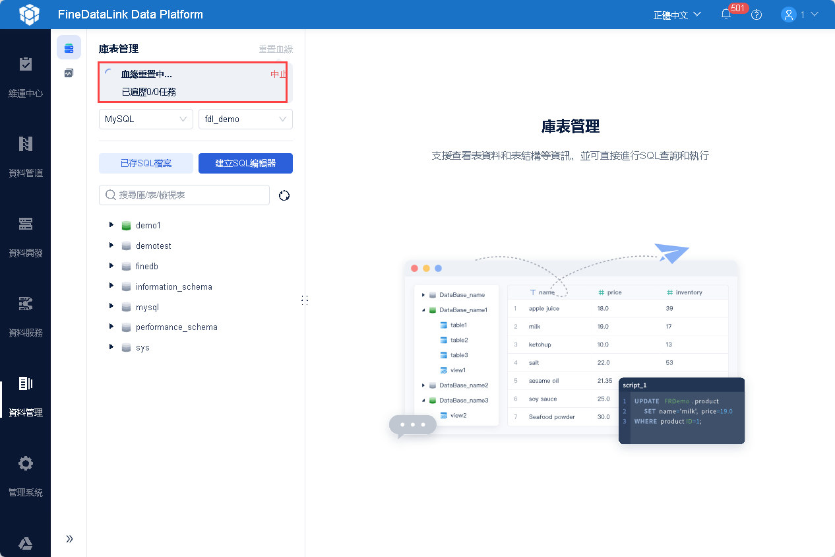Image resolution: width=835 pixels, height=557 pixels.
Task: Open the user account dropdown arrow
Action: (814, 14)
